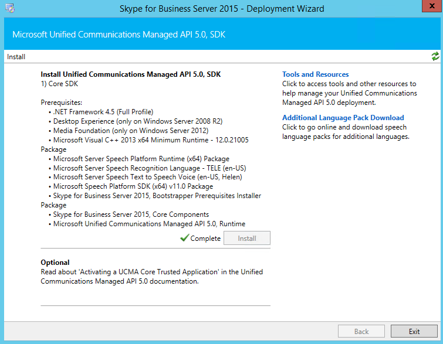The image size is (443, 344).
Task: Click the Speech Platform SDK v11.0 item
Action: click(133, 186)
